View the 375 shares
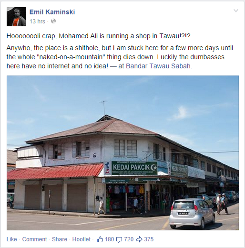Viewport: 245px width, 248px height. (149, 239)
